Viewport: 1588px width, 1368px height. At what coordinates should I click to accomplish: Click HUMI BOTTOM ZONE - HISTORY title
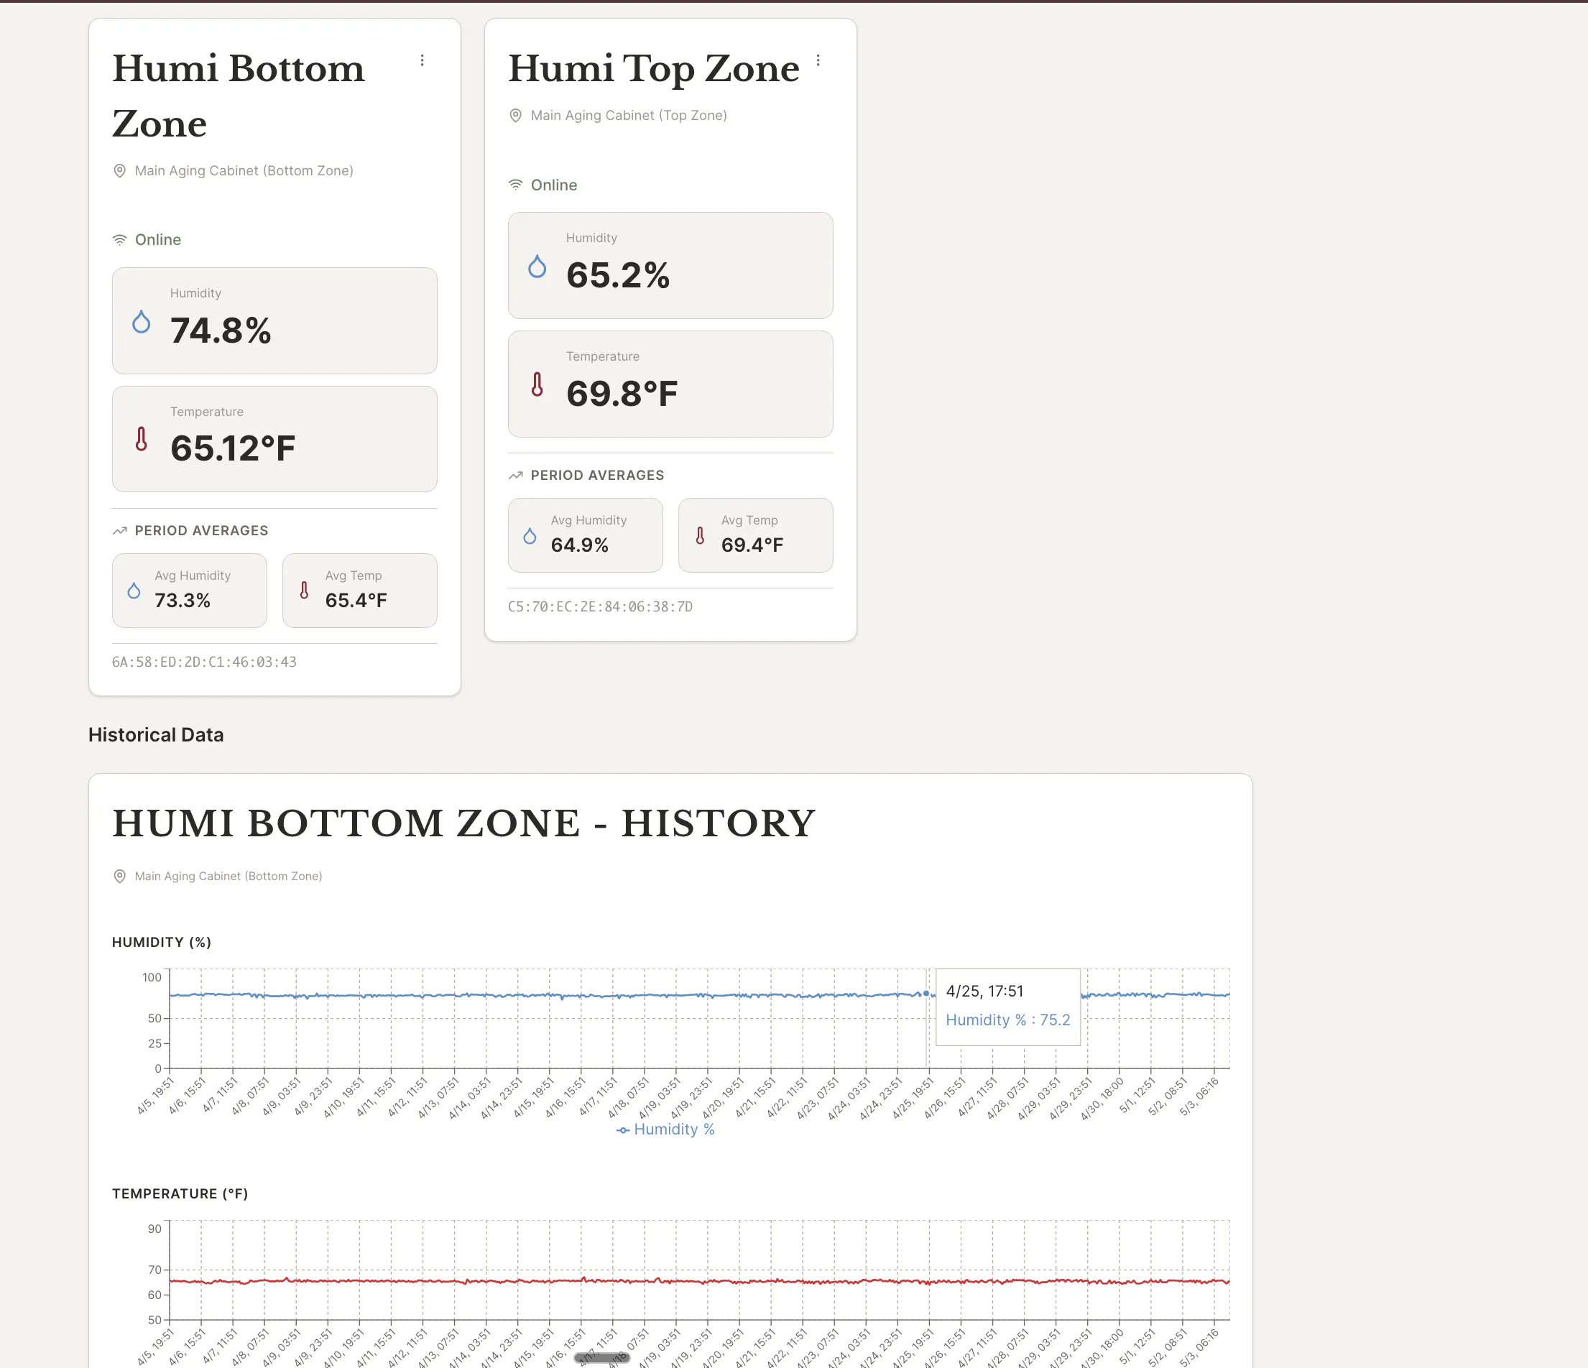[x=464, y=824]
